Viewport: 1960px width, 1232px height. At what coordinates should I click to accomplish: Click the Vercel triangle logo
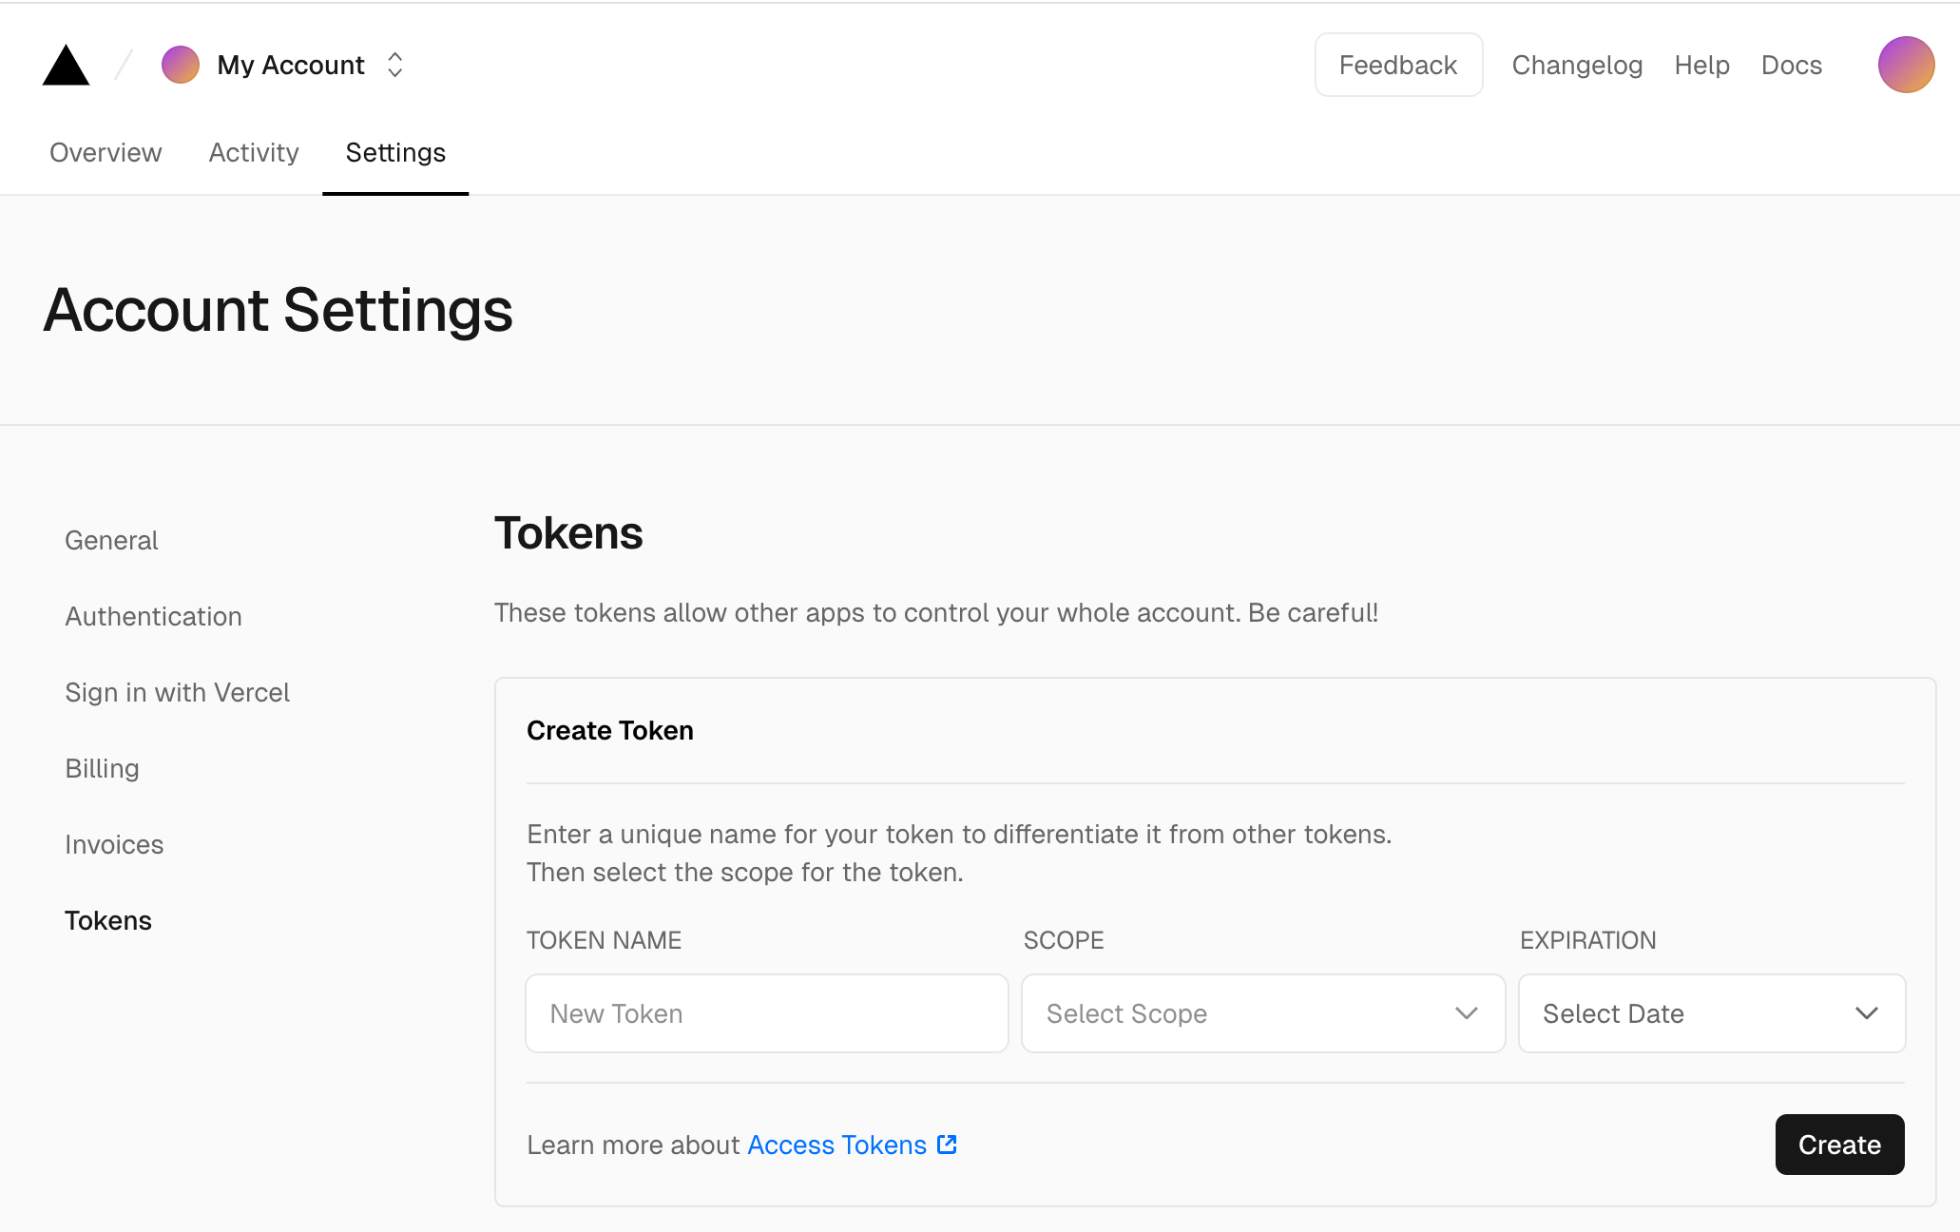(66, 66)
